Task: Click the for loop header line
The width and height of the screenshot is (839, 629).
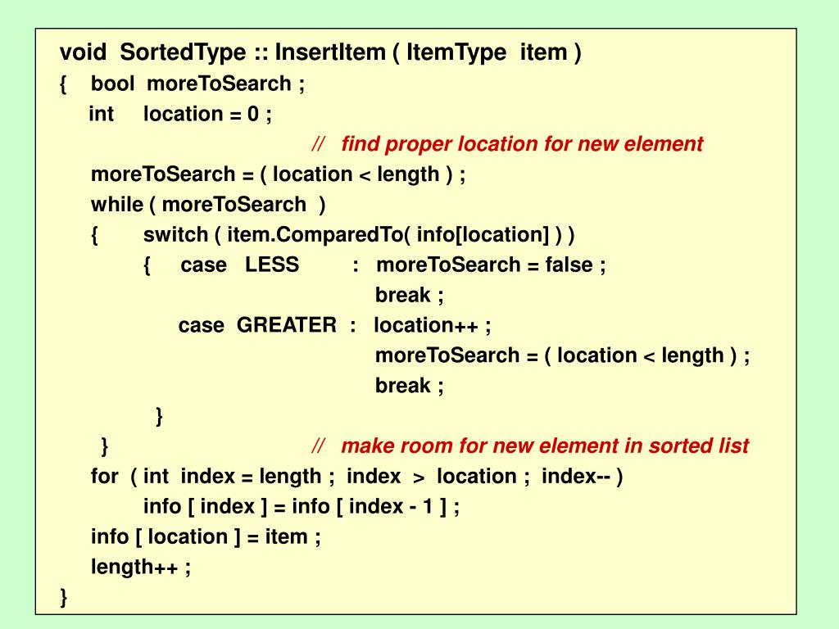Action: click(357, 476)
